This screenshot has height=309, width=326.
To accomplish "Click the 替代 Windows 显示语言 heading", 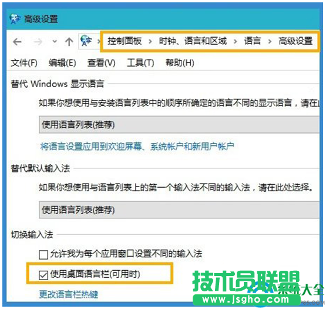I will click(x=58, y=84).
